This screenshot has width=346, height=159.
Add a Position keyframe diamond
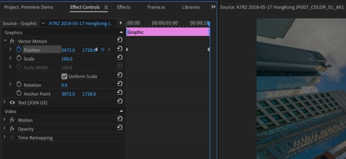tap(103, 50)
